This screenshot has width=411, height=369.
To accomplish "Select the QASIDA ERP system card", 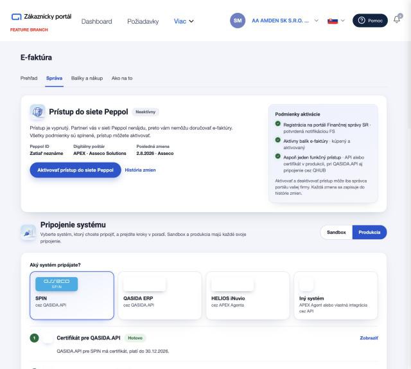I will [160, 296].
